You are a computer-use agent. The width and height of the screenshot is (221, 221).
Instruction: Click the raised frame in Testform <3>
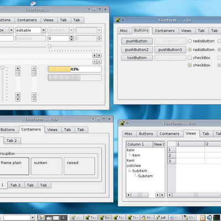coord(80,166)
